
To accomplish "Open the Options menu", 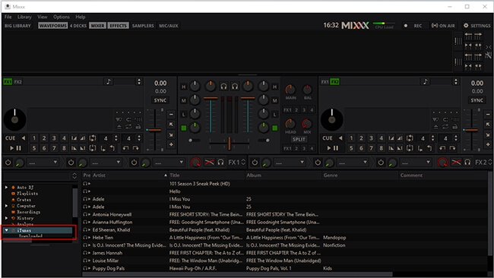I will click(61, 17).
